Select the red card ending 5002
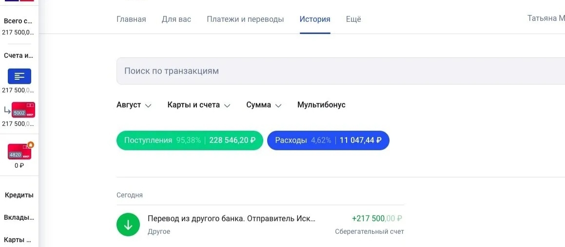This screenshot has height=247, width=565. coord(23,110)
